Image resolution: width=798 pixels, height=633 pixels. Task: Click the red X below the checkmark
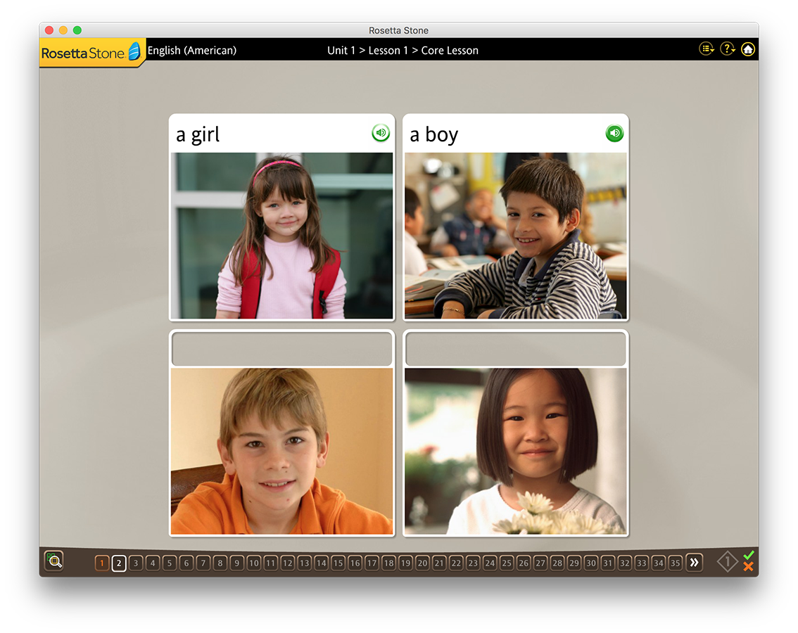(749, 566)
